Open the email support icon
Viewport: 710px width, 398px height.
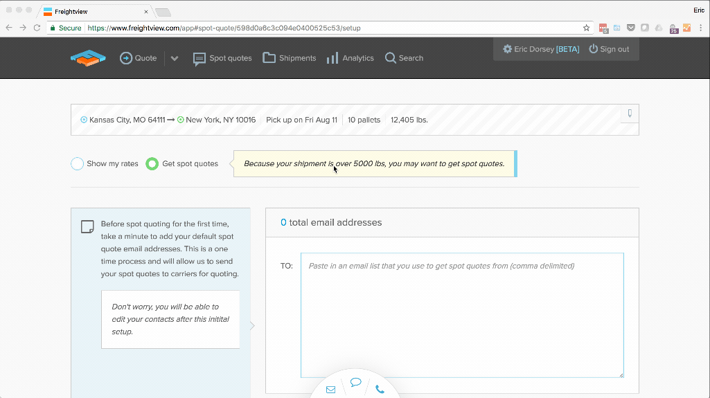point(331,390)
